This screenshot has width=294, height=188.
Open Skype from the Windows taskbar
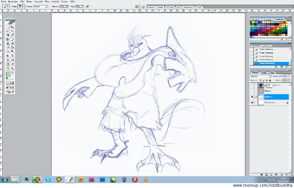[48, 179]
